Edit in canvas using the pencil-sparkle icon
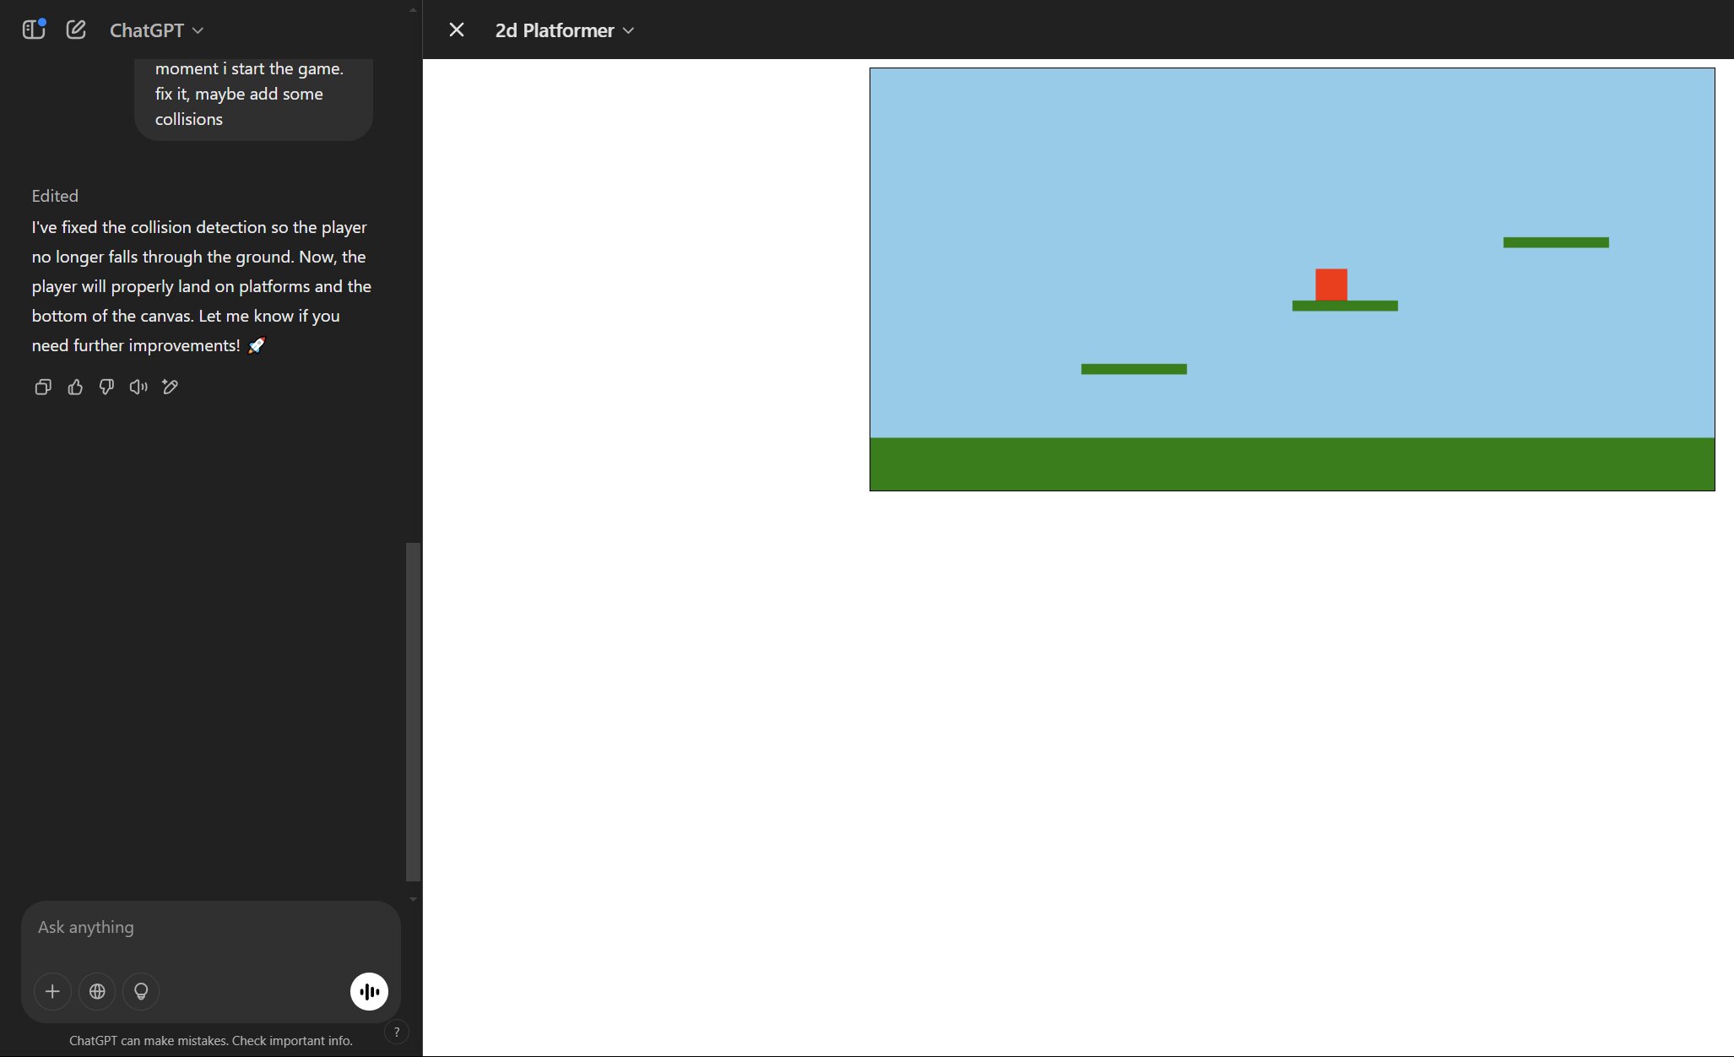Screen dimensions: 1734x1057 (x=170, y=387)
